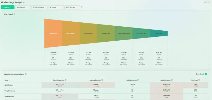Image resolution: width=212 pixels, height=100 pixels.
Task: Click info icon beside Lost Deals header
Action: (199, 80)
